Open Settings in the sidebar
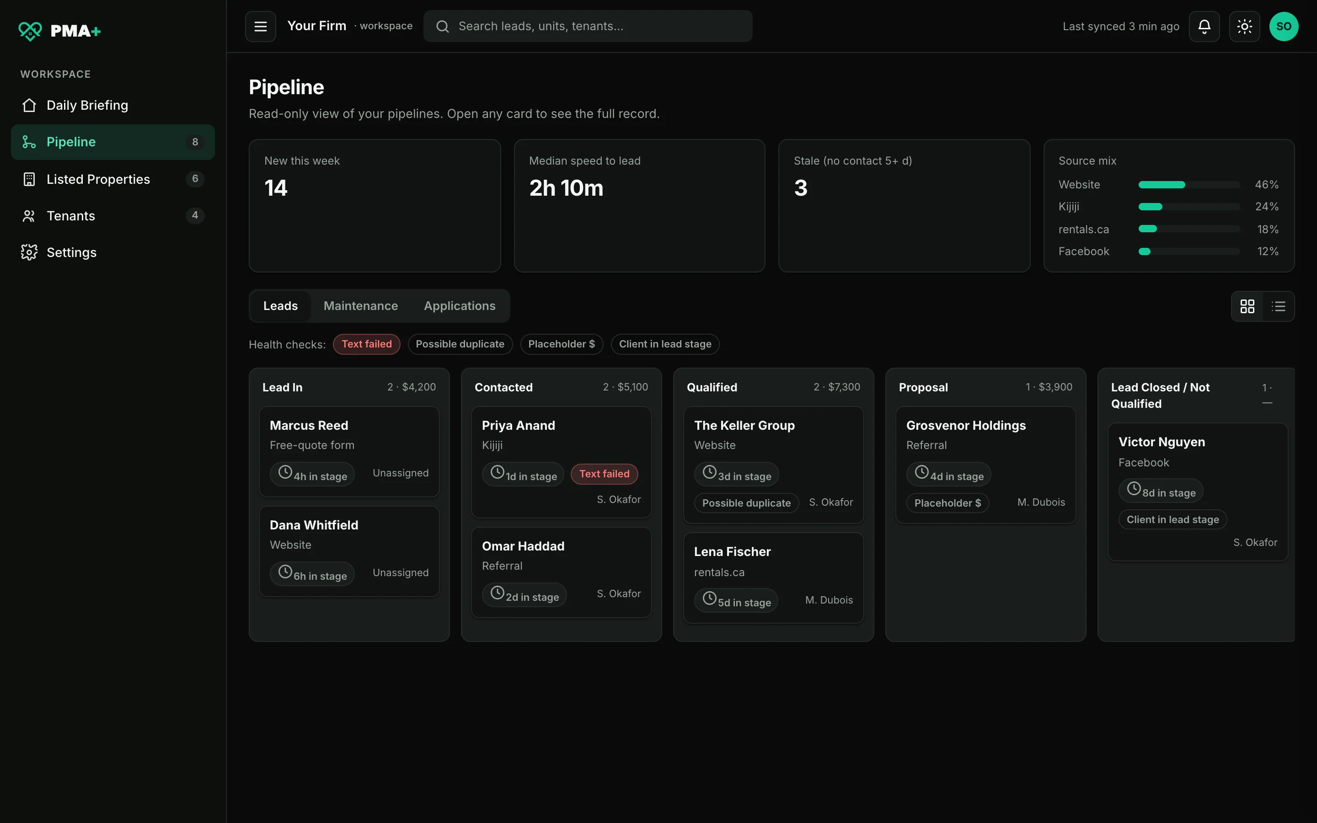 [112, 252]
